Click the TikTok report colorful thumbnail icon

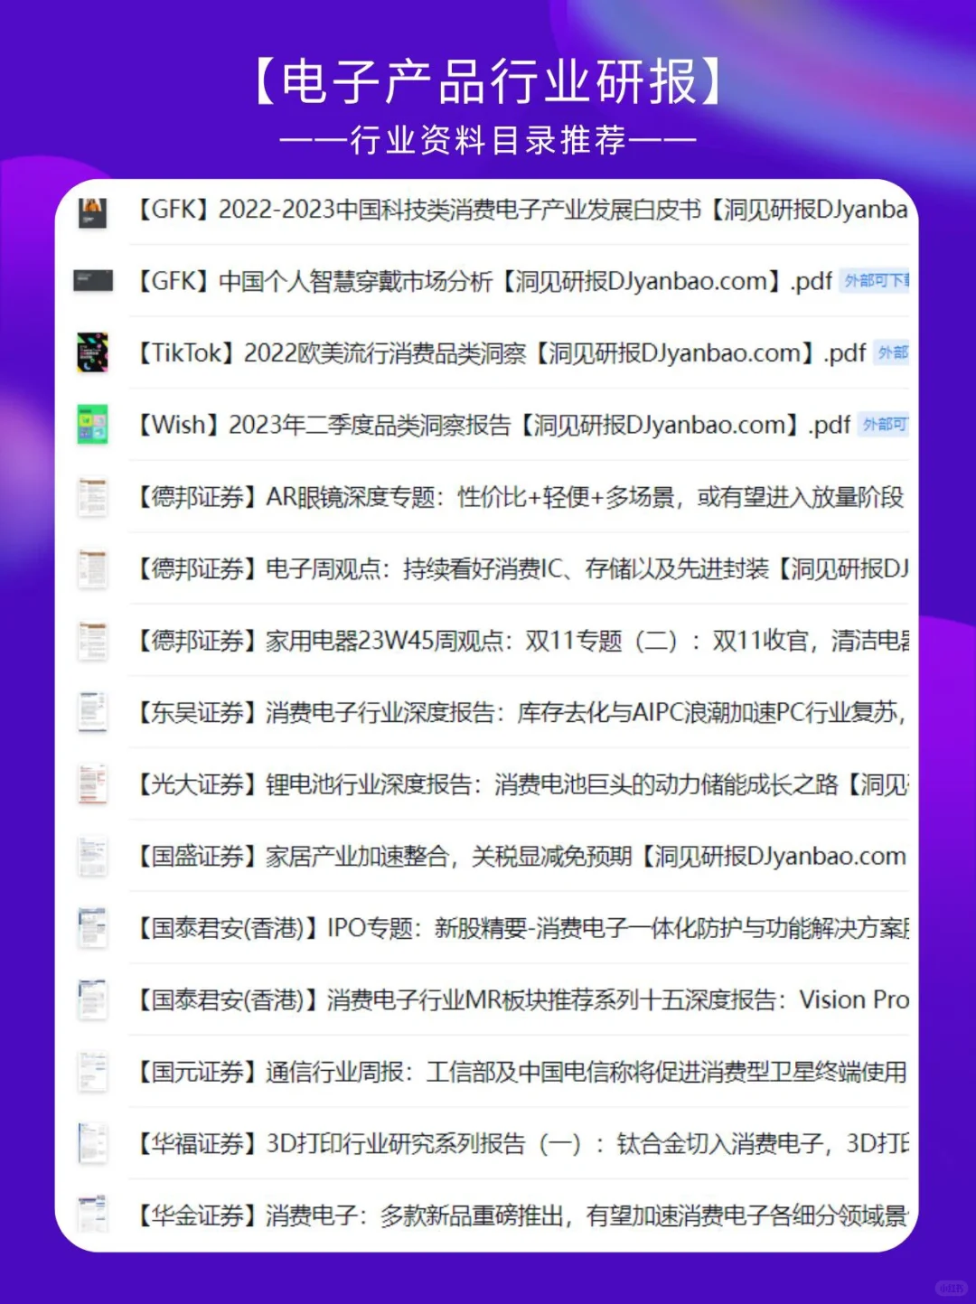(92, 352)
